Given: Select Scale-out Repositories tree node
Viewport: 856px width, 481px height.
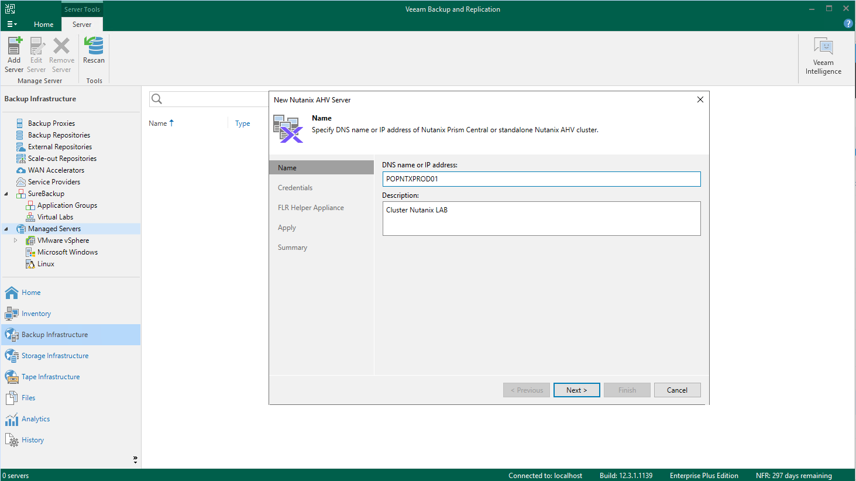Looking at the screenshot, I should 62,159.
